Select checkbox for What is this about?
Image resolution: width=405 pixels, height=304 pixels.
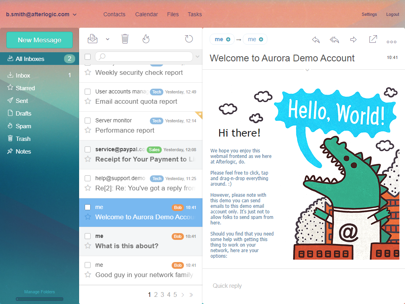[88, 236]
